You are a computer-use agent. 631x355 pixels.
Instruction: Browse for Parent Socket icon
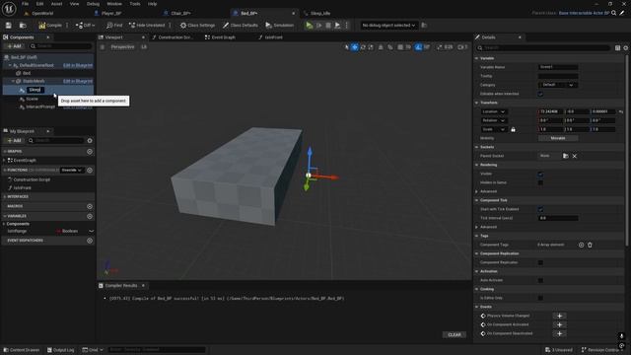pyautogui.click(x=565, y=156)
